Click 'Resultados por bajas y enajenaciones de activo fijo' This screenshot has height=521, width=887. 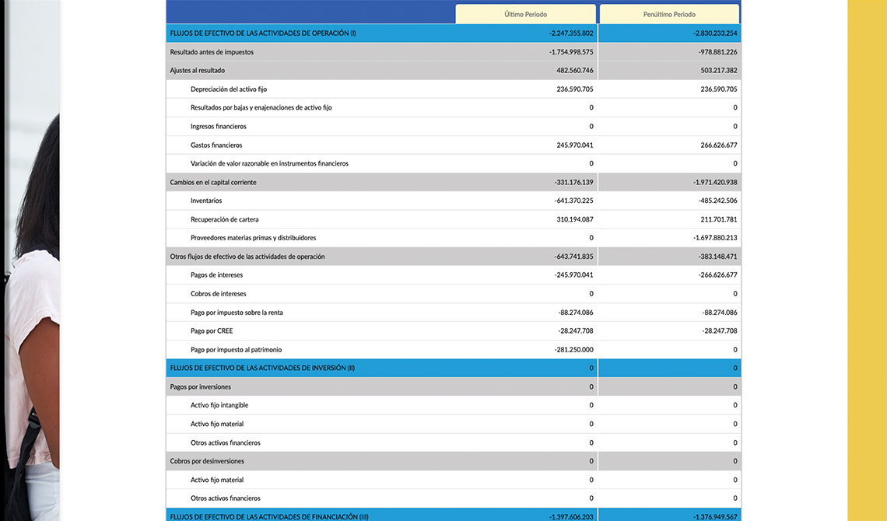[x=261, y=107]
